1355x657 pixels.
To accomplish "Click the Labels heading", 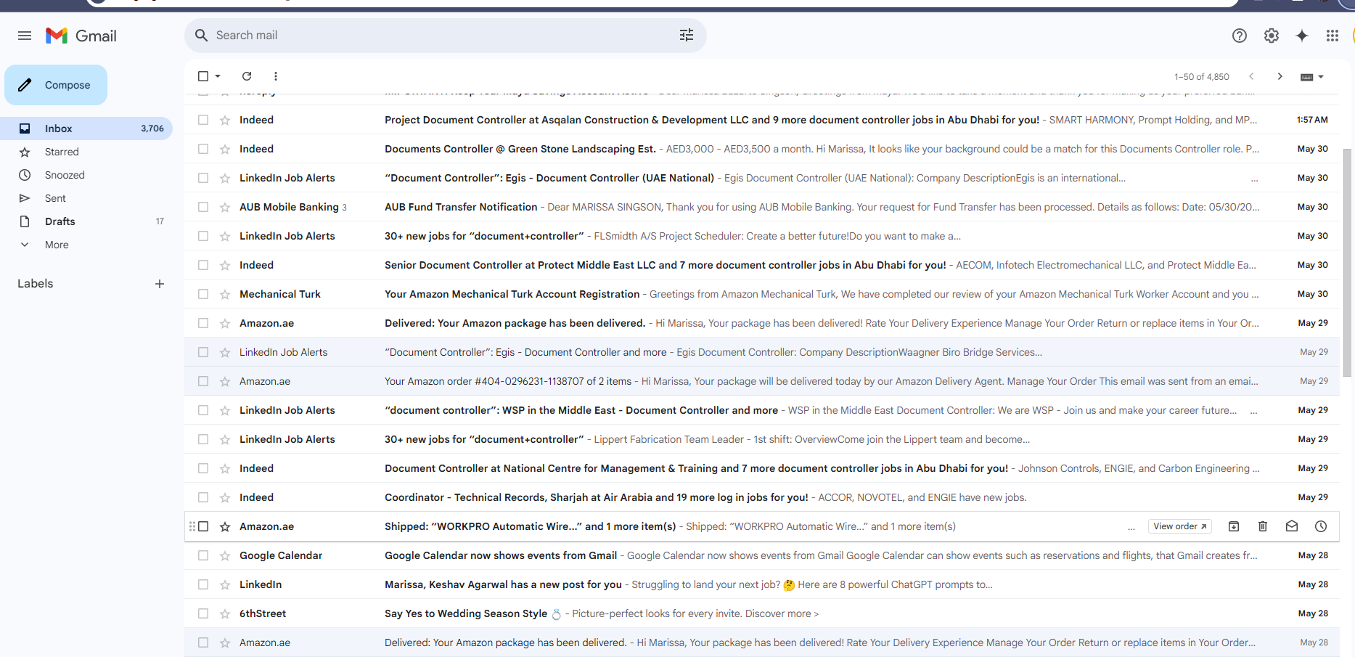I will pyautogui.click(x=36, y=284).
